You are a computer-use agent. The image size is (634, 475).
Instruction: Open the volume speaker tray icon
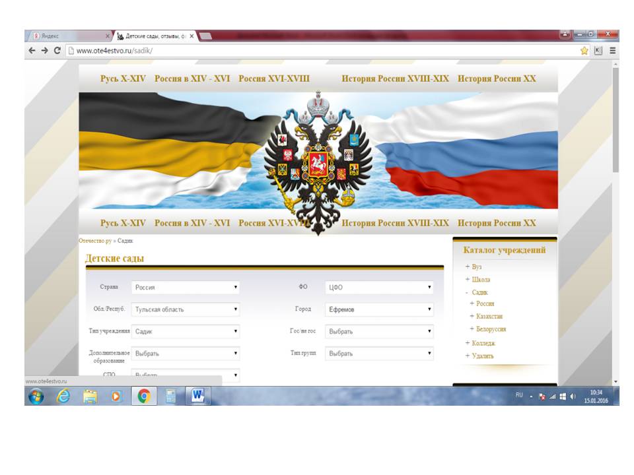click(573, 396)
